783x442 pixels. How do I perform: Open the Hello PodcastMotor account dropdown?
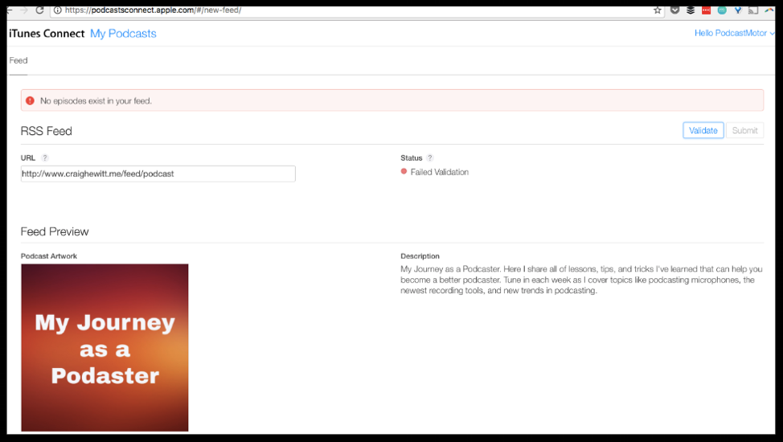click(735, 33)
